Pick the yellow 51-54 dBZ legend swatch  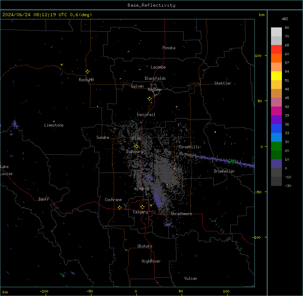(x=276, y=76)
